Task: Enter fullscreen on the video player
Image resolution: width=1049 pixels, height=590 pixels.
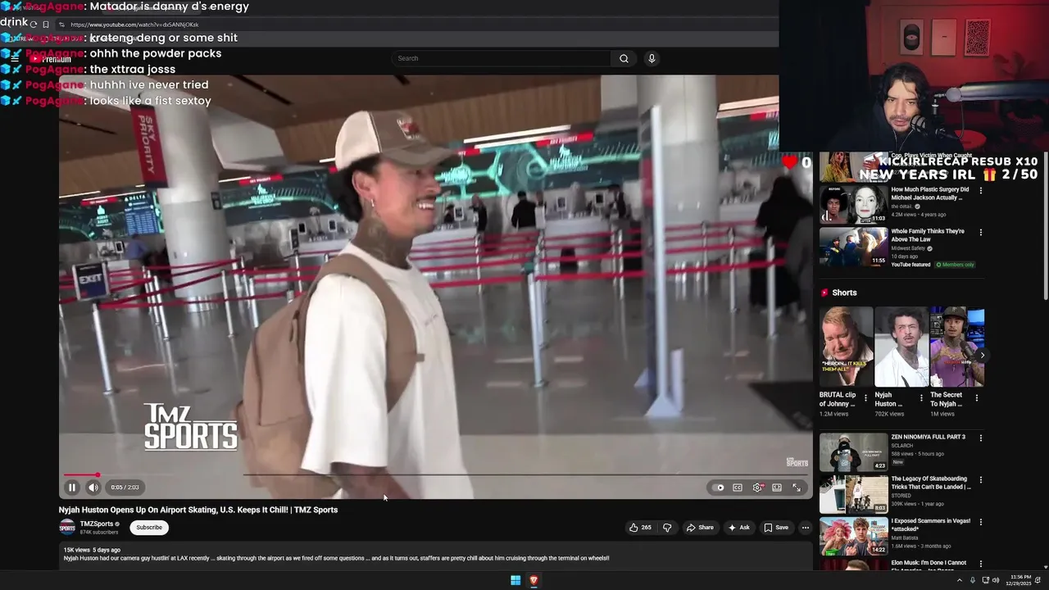Action: [x=797, y=488]
